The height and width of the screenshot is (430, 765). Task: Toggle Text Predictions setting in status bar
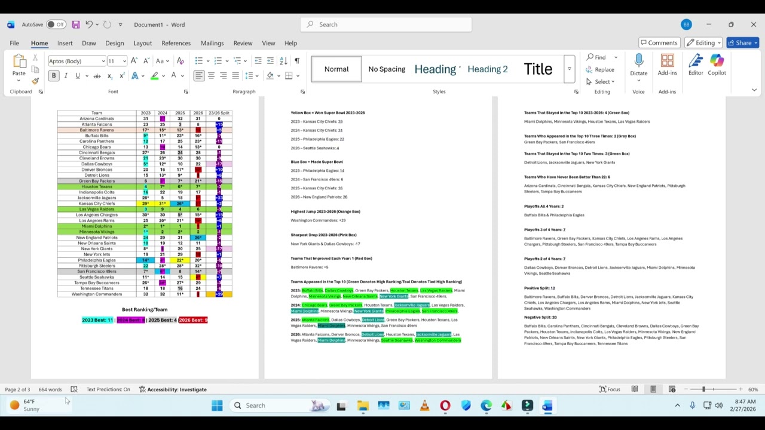[108, 389]
